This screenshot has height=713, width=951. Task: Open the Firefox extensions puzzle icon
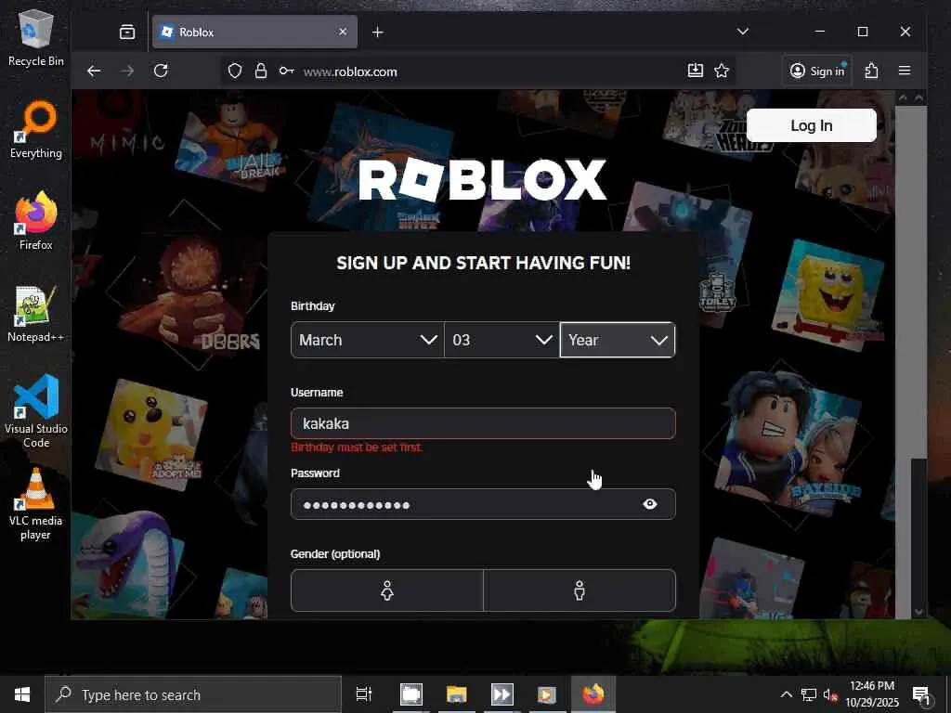[871, 71]
